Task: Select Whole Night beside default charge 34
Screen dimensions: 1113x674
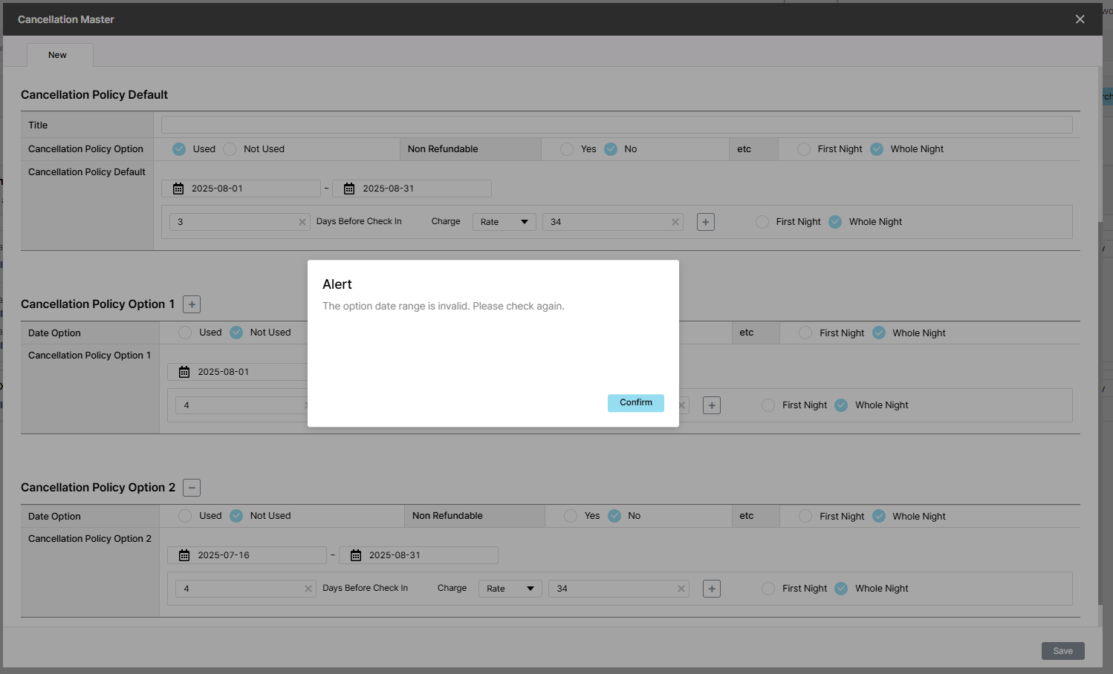Action: click(x=835, y=222)
